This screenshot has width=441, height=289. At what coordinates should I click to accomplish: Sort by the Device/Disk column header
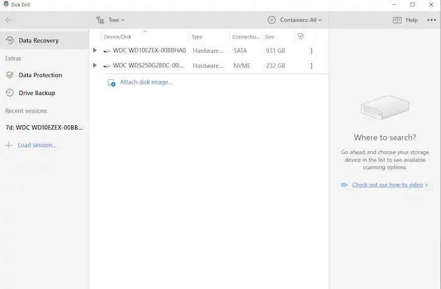117,37
